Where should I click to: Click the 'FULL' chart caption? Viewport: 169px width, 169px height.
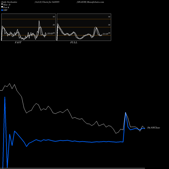[74, 43]
